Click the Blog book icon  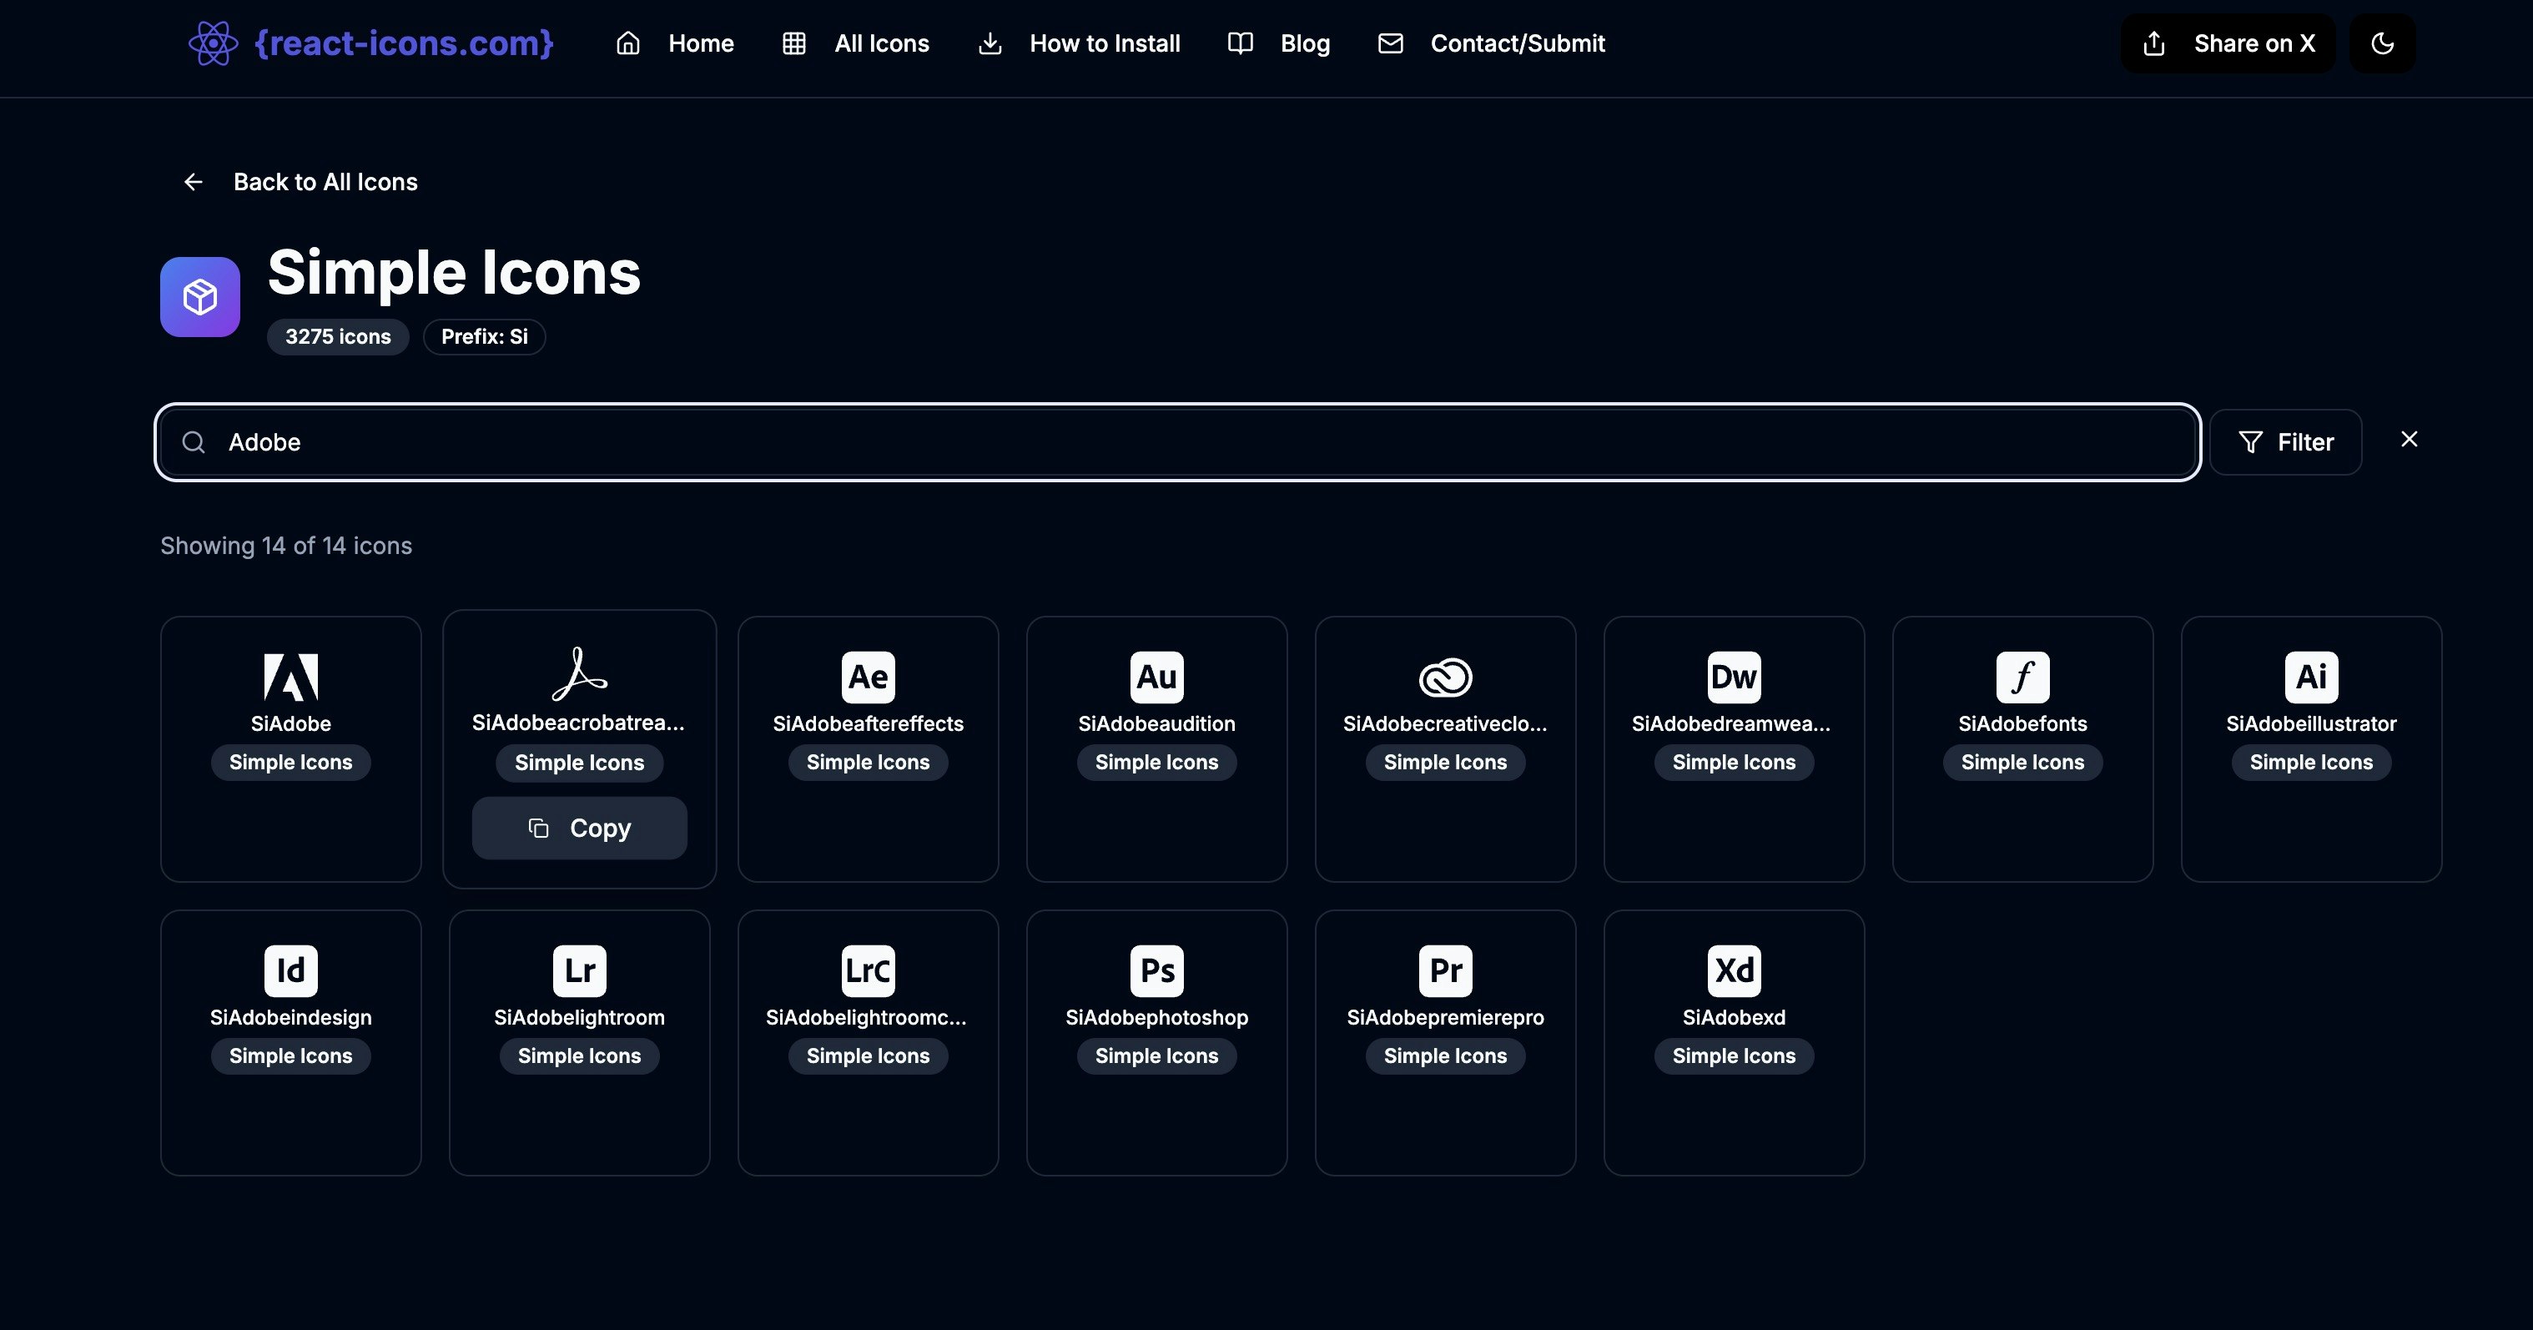[1241, 43]
